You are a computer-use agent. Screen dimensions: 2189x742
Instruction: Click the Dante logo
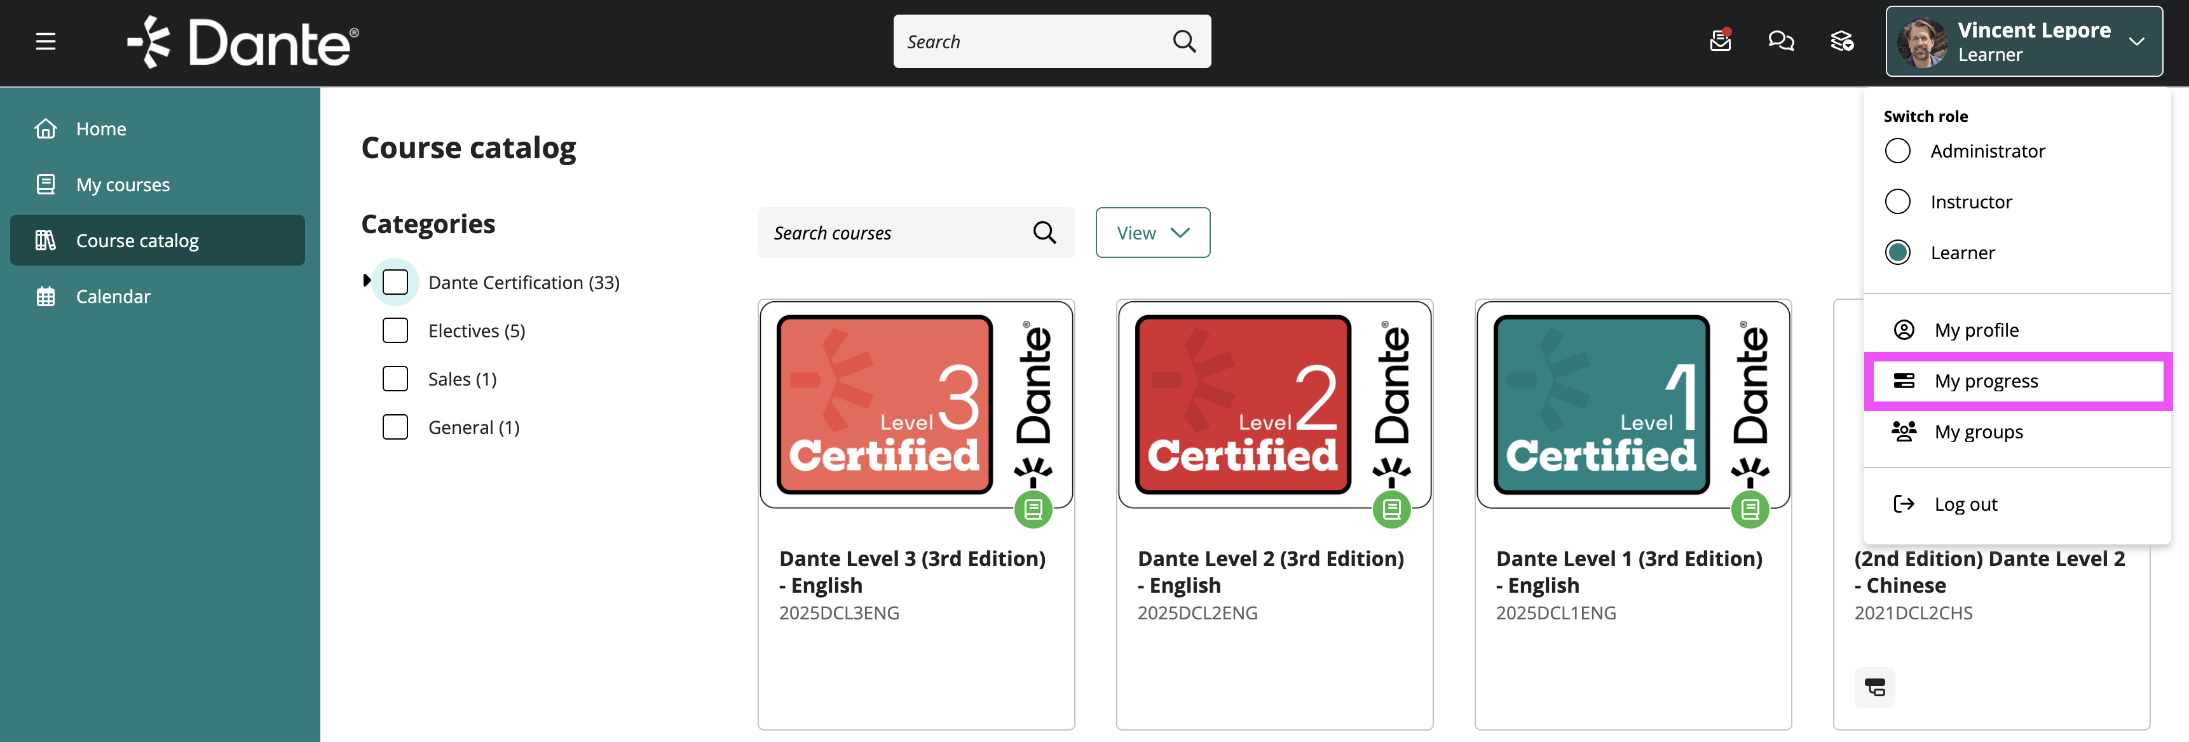tap(244, 43)
